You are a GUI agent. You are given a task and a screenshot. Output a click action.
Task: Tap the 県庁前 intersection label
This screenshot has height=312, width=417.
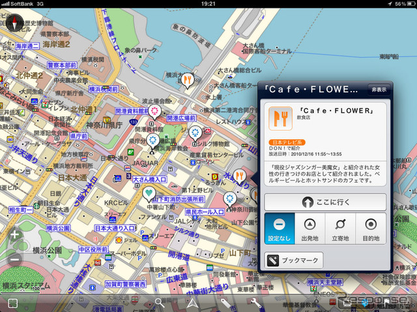[x=79, y=136]
